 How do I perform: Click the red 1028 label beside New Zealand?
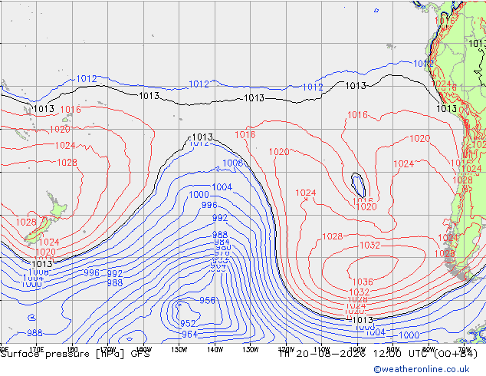[26, 222]
